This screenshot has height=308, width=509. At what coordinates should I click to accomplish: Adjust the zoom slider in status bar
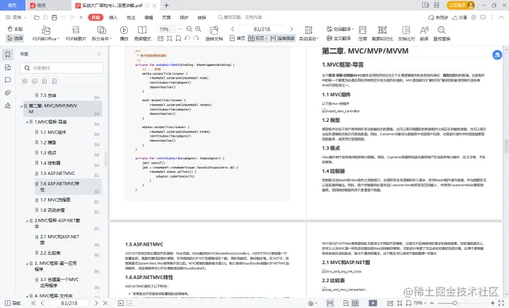click(455, 303)
